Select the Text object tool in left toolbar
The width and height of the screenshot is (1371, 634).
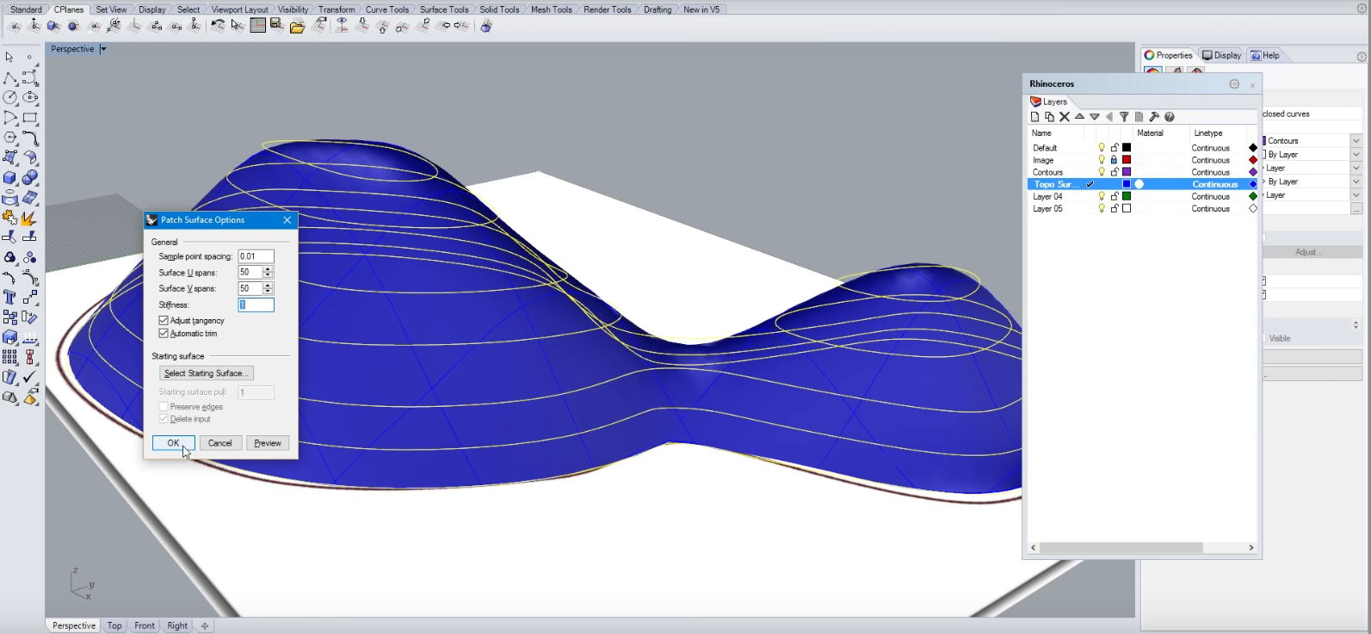pyautogui.click(x=9, y=298)
